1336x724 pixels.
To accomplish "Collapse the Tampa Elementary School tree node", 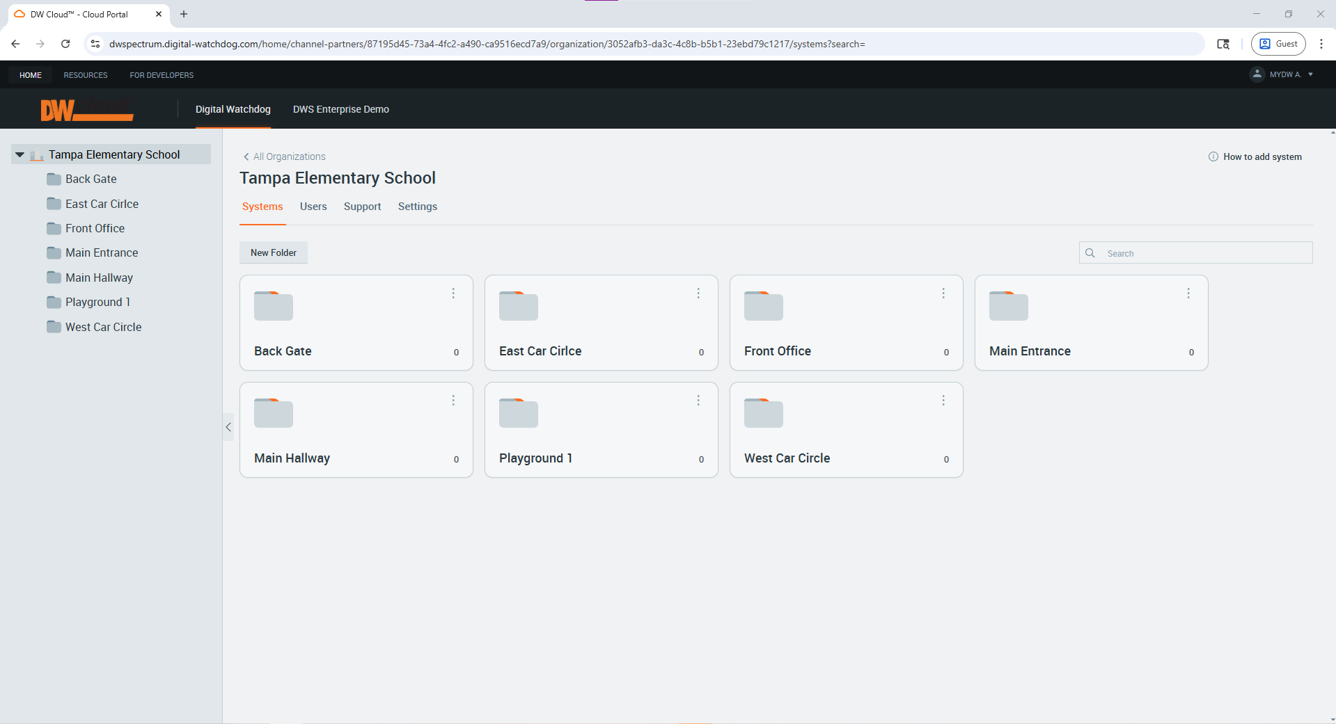I will click(x=20, y=154).
